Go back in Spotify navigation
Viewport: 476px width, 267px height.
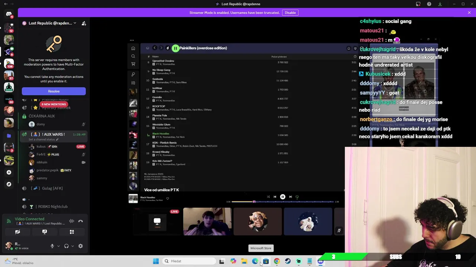coord(155,48)
